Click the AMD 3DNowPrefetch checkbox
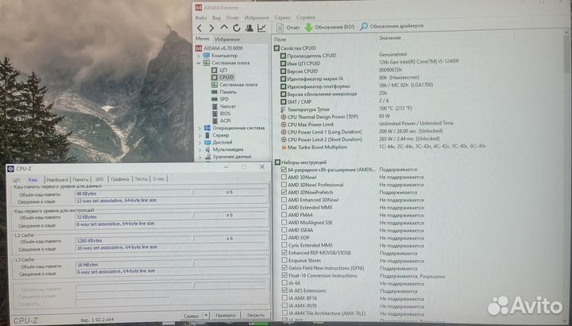This screenshot has height=326, width=572. pos(284,192)
